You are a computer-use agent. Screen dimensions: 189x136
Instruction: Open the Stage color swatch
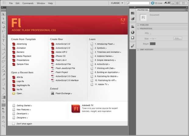point(153,44)
